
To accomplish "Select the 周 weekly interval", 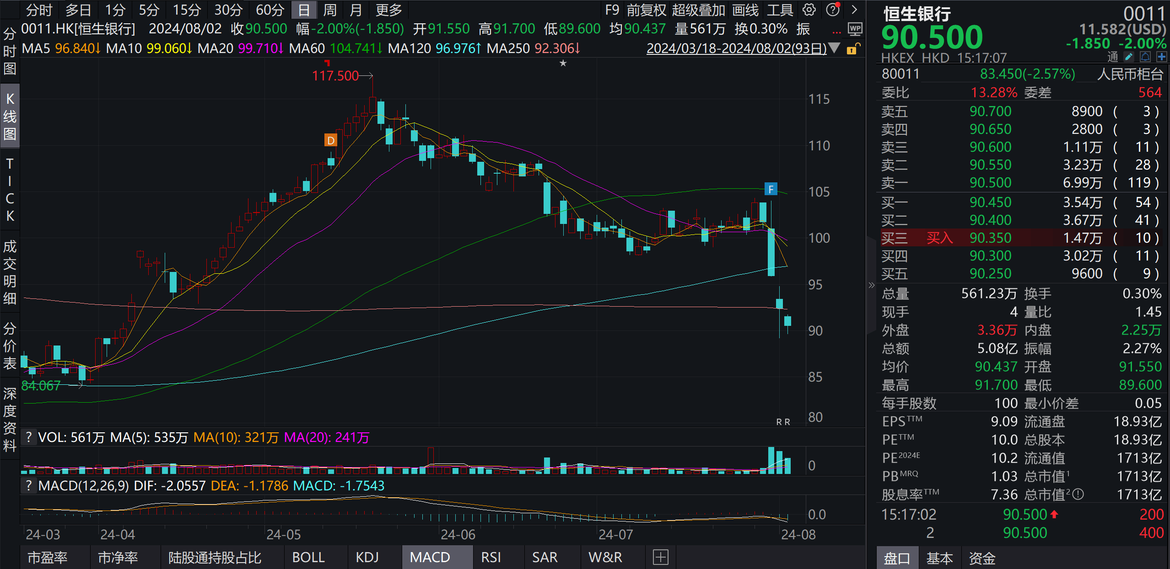I will 329,10.
